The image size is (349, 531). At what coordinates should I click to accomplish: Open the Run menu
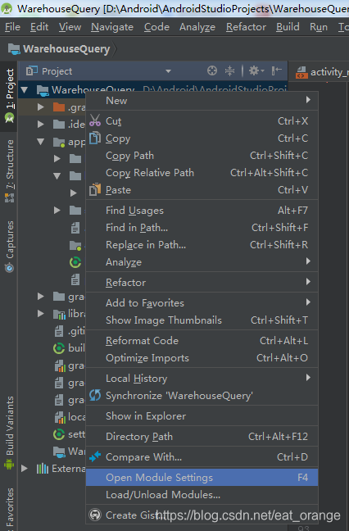click(x=319, y=27)
